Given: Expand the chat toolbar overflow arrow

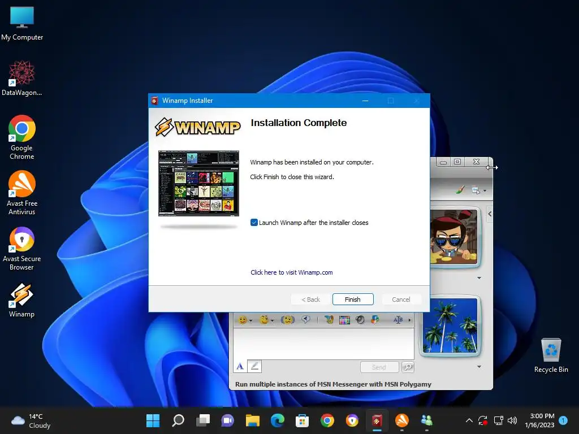Looking at the screenshot, I should pos(409,320).
